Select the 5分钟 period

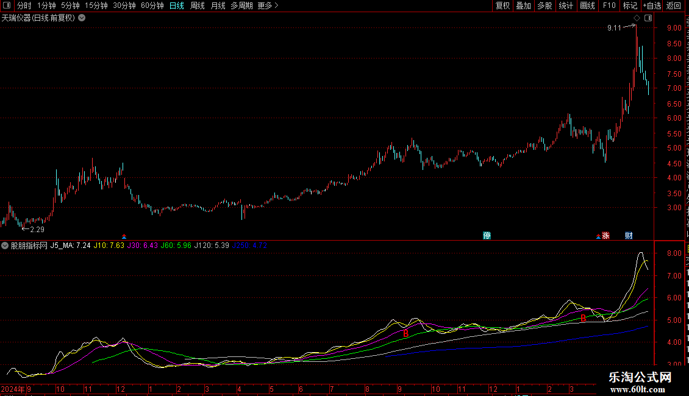click(70, 5)
